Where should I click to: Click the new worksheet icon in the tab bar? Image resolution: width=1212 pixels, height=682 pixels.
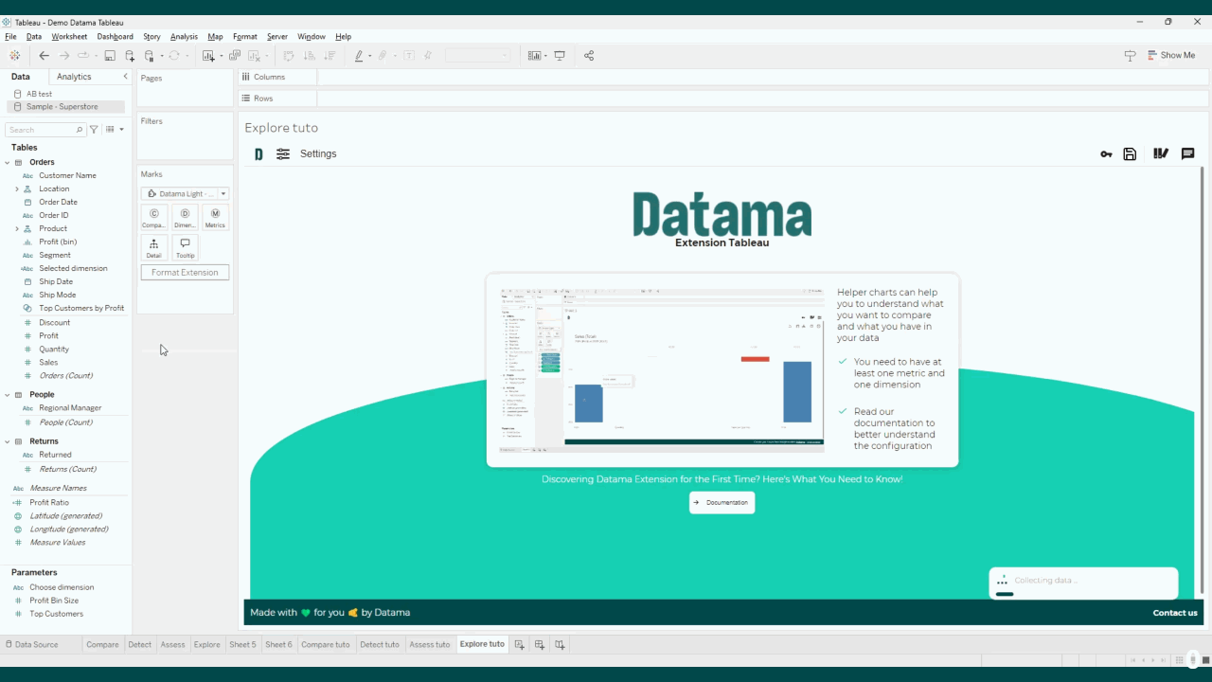click(519, 644)
